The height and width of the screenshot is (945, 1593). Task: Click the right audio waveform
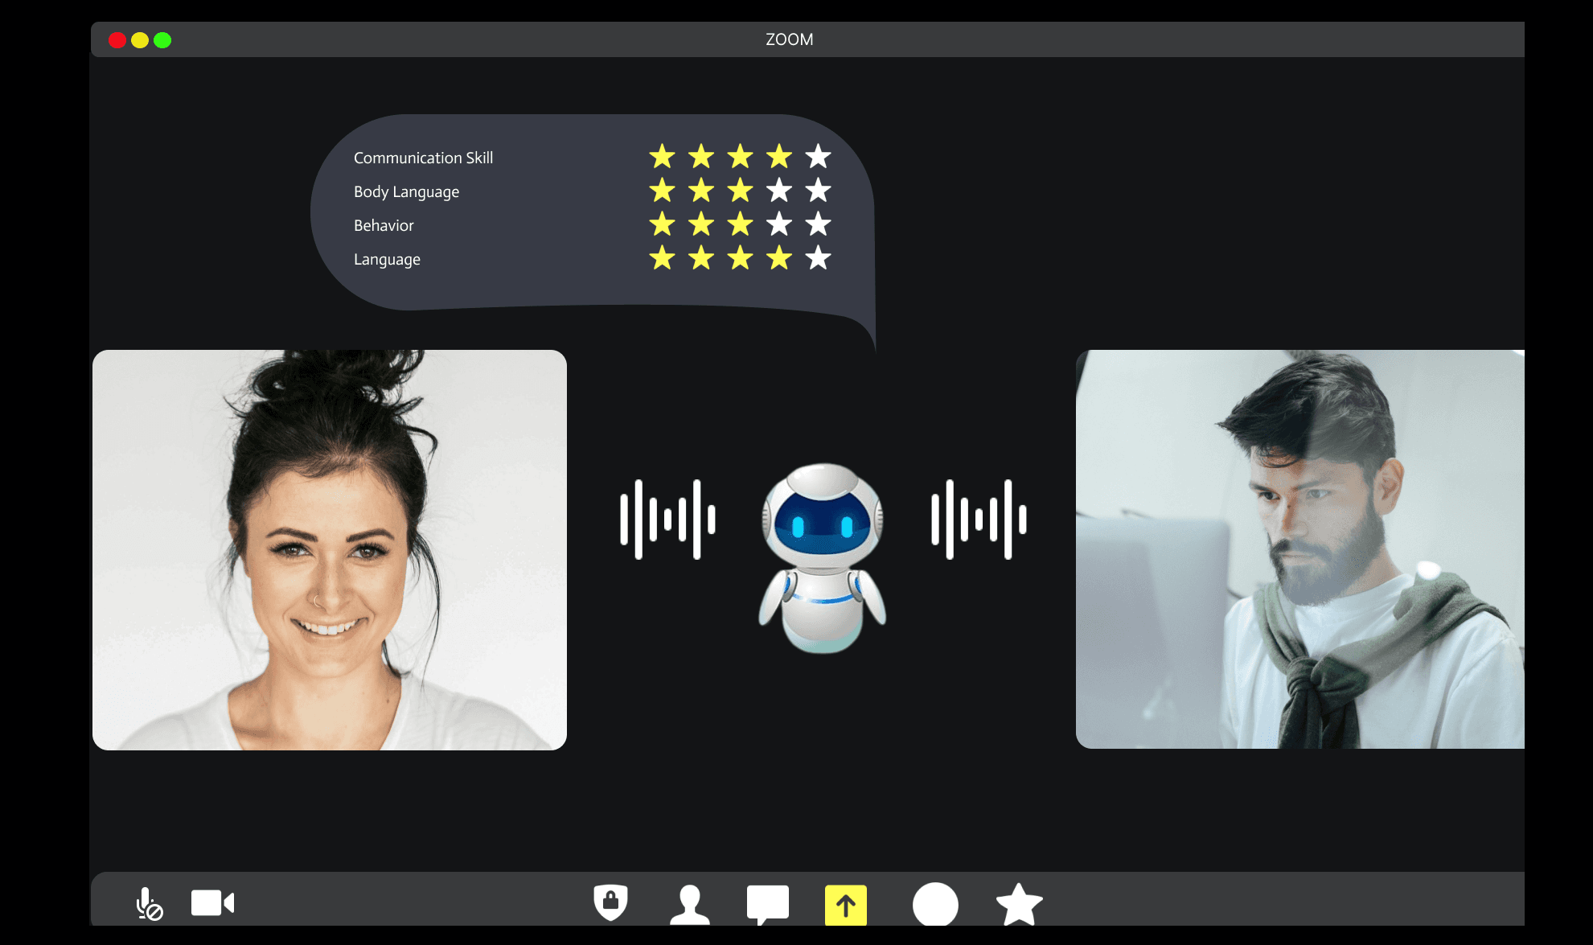[979, 520]
